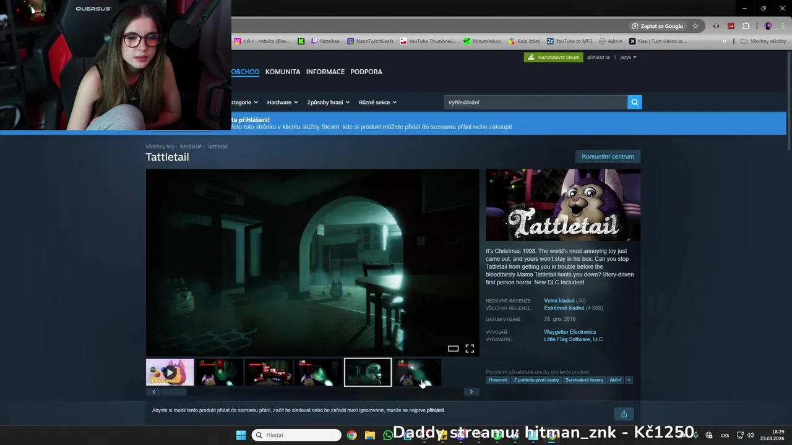Open publisher Little Flag Software, LLC
The width and height of the screenshot is (792, 445).
coord(573,339)
